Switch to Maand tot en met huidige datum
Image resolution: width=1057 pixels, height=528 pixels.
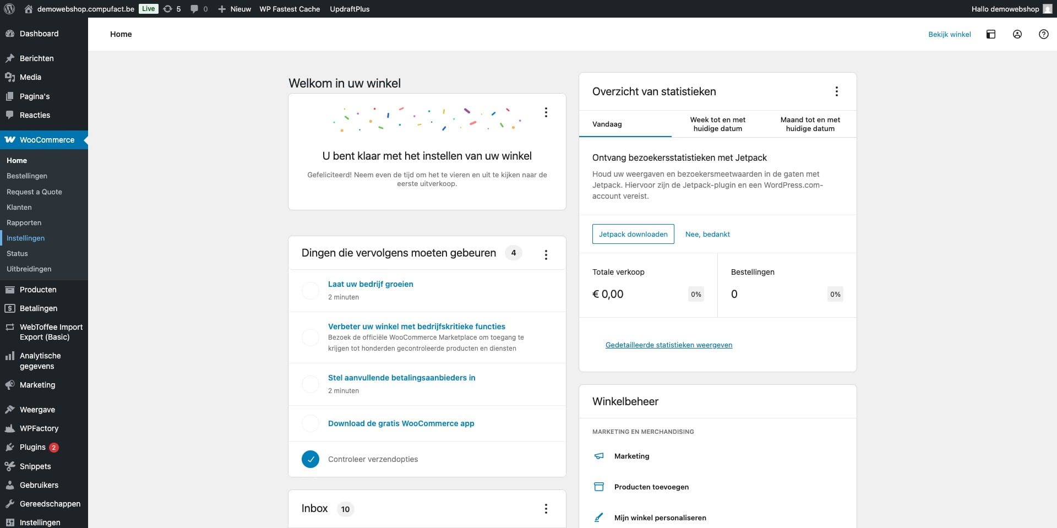(810, 124)
